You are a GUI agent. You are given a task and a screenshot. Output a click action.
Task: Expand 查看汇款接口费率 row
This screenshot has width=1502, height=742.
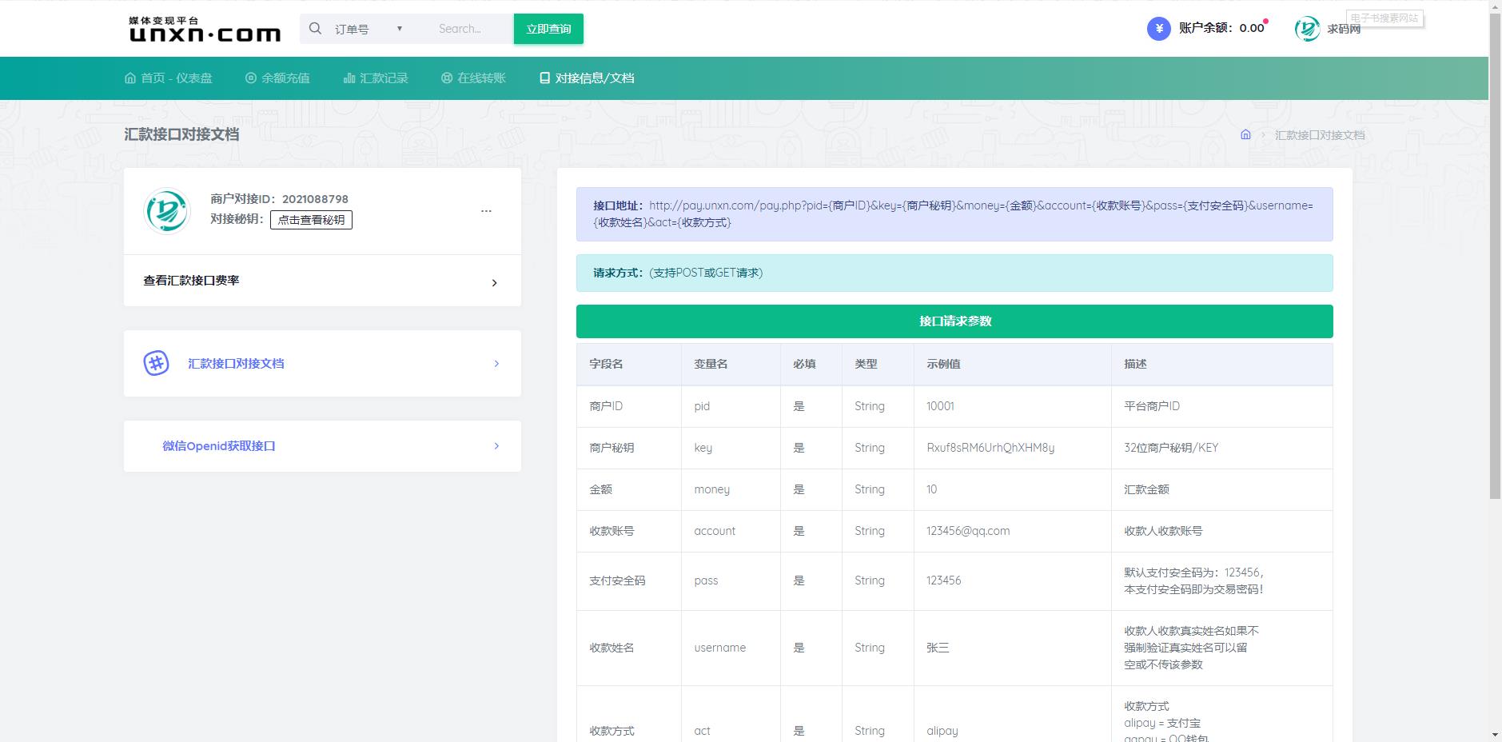coord(322,281)
